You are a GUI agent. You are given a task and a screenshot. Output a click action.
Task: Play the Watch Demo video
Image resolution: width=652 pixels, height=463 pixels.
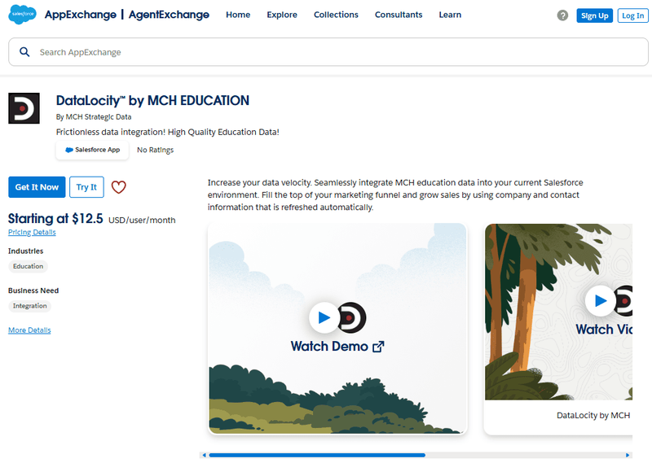point(324,317)
